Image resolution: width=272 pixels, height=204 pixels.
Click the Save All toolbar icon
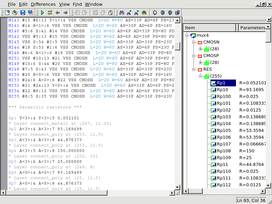tap(31, 13)
